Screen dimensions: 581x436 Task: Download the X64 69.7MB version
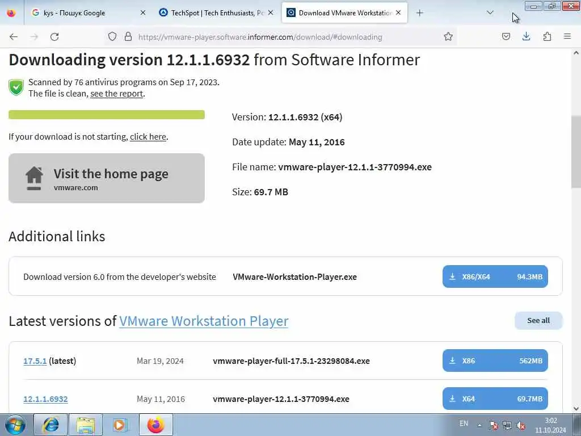495,399
